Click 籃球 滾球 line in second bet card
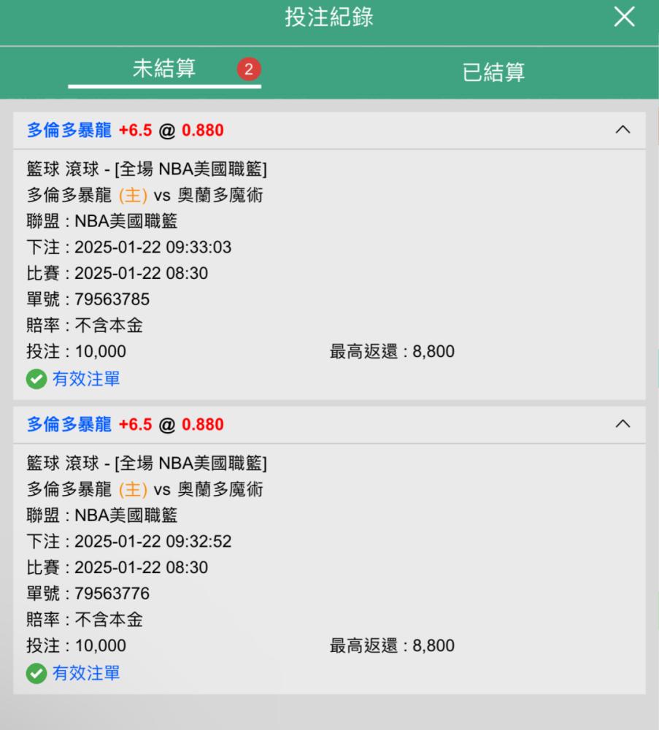659x730 pixels. pos(147,463)
